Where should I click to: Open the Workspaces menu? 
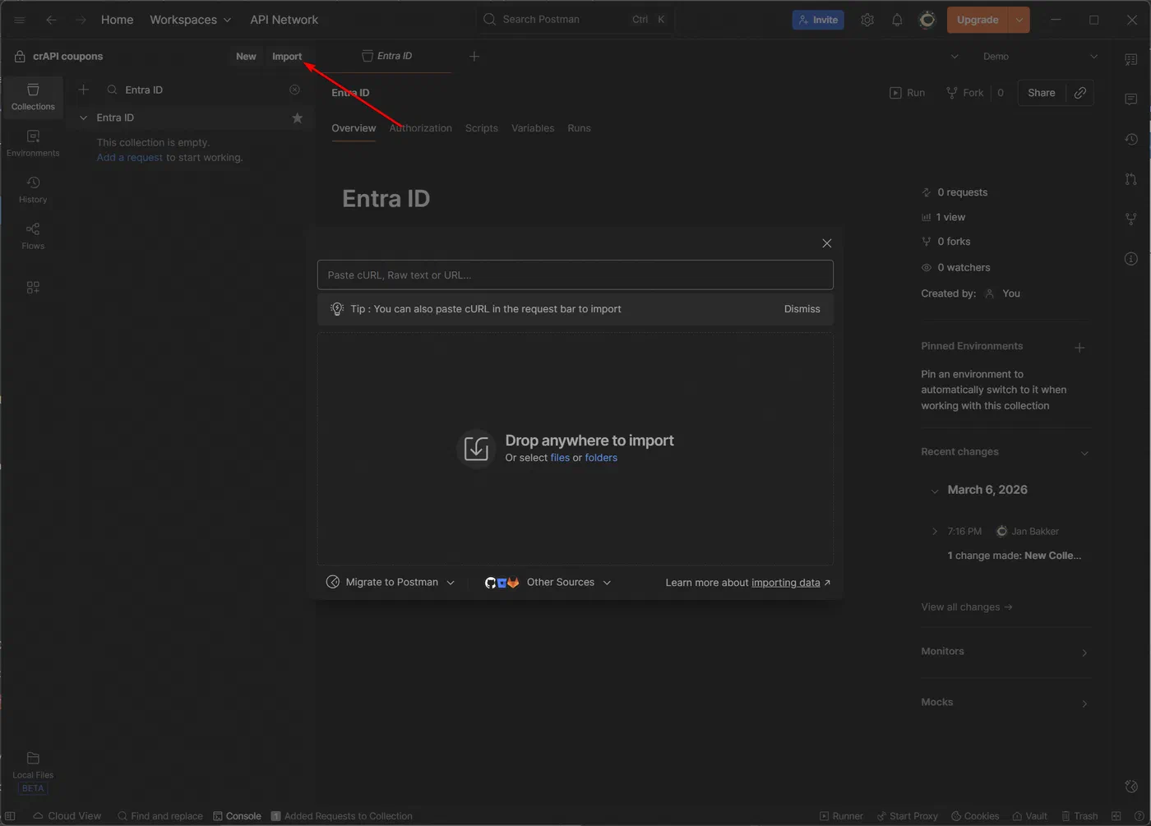[190, 20]
